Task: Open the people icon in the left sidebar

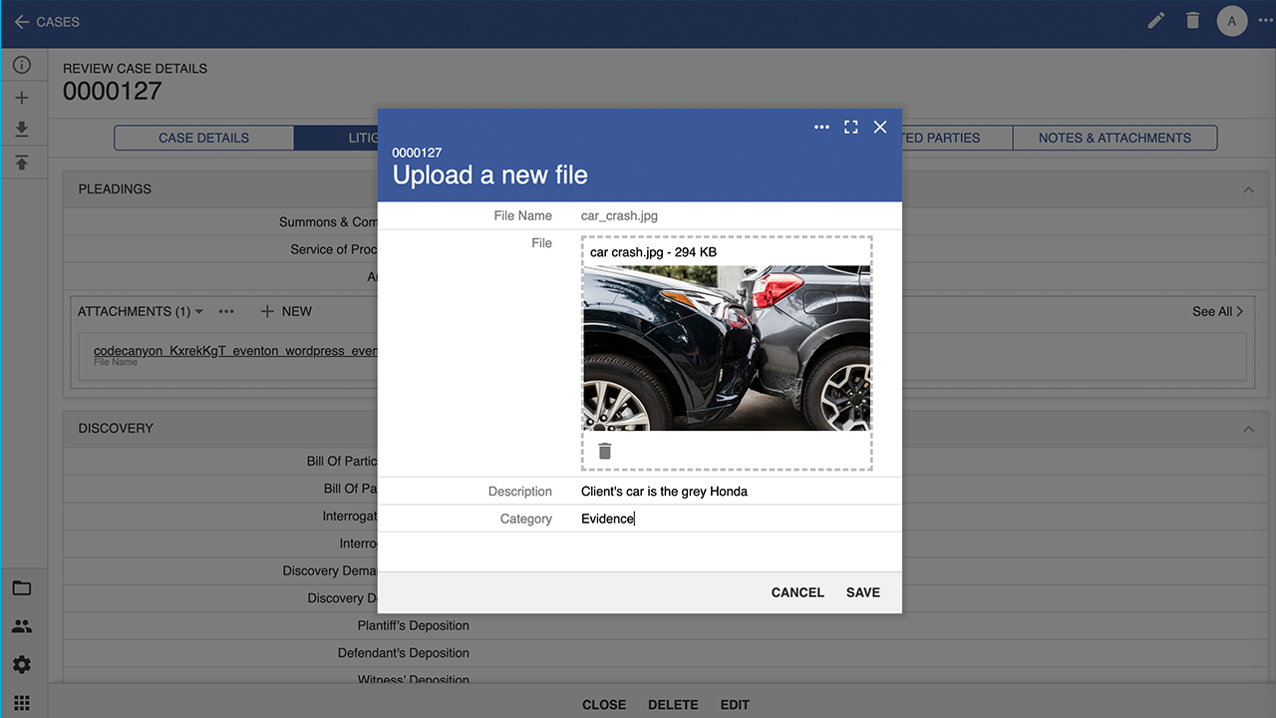Action: tap(22, 627)
